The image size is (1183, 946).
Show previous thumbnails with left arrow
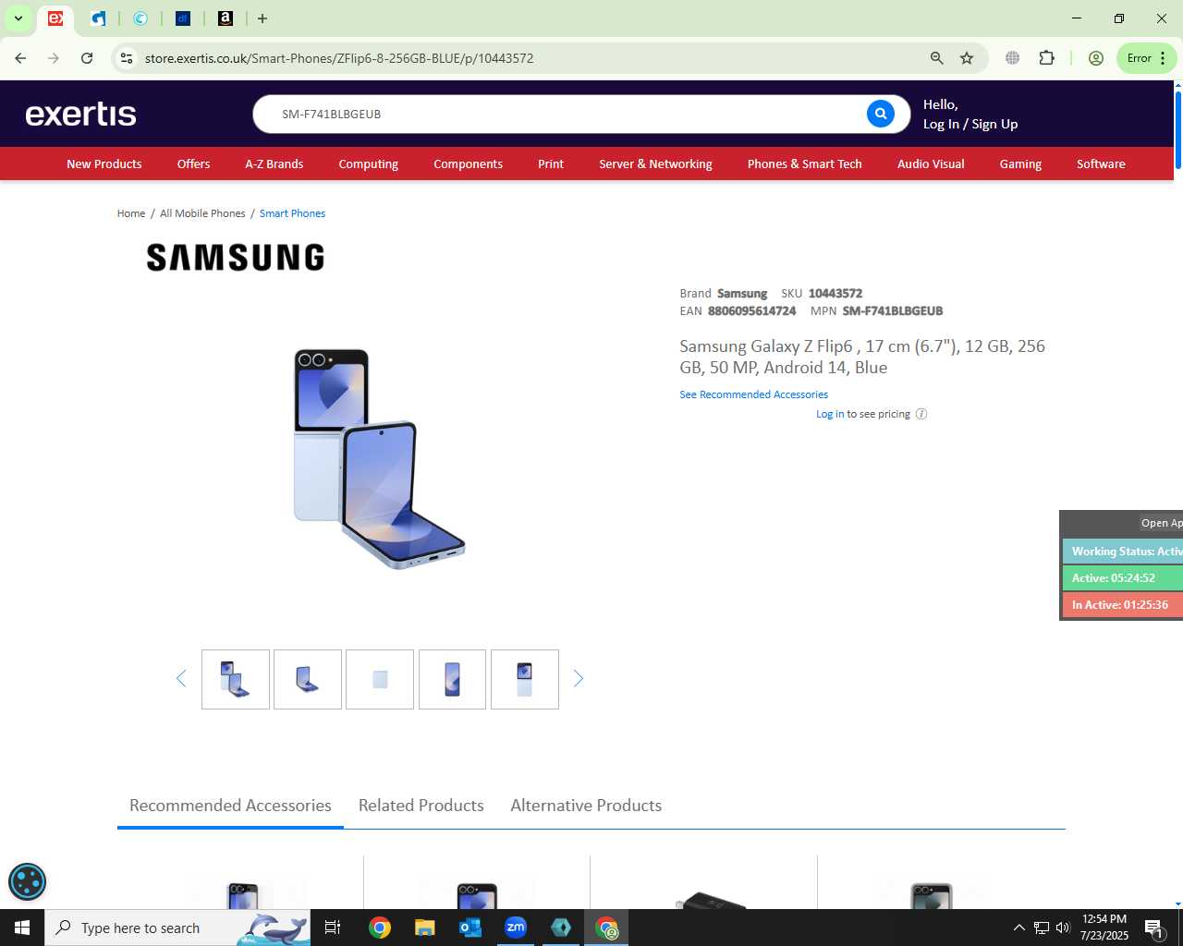click(181, 679)
